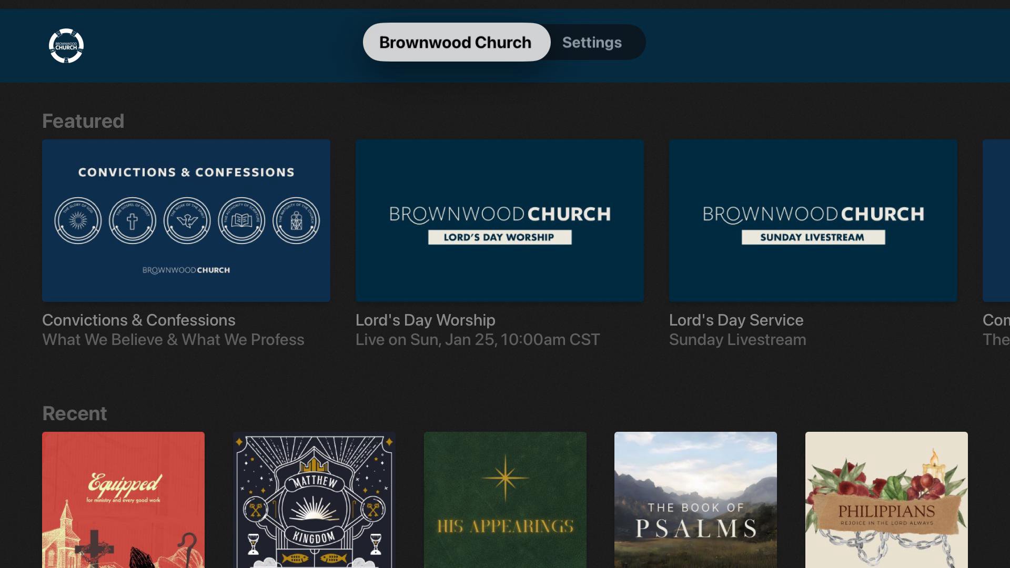Click the Gospel of Christ cross emblem

click(x=132, y=220)
